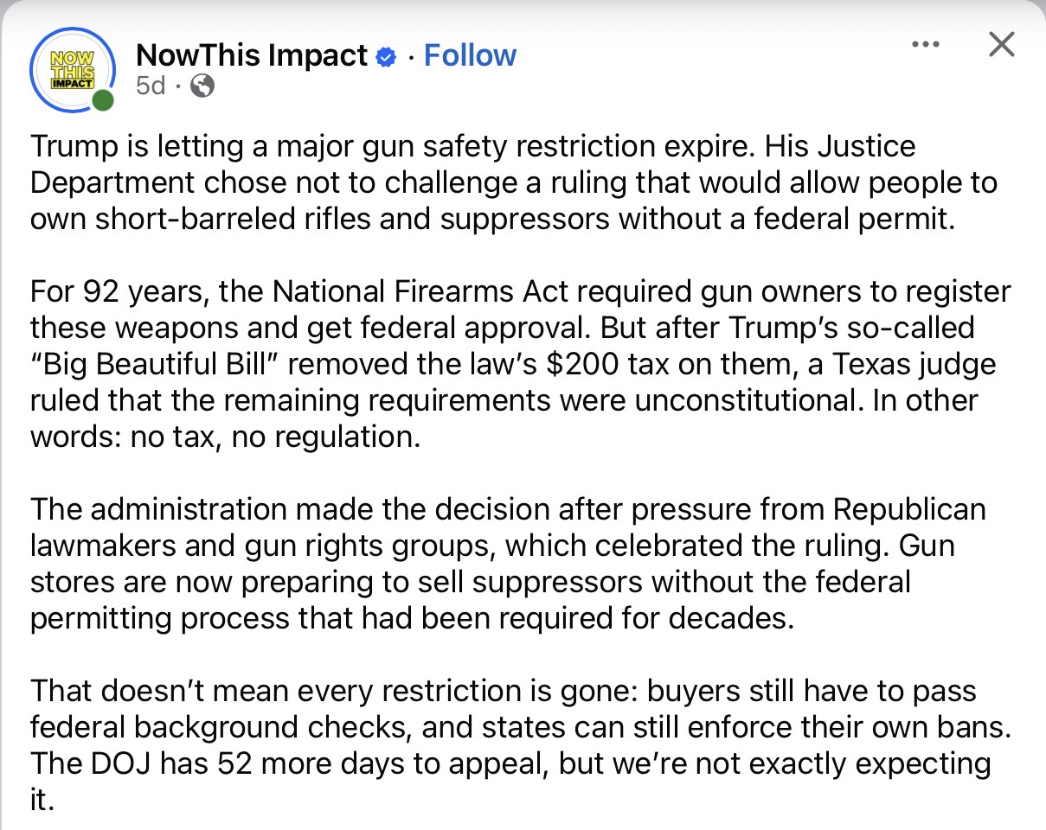Close the post with the X icon

1001,44
